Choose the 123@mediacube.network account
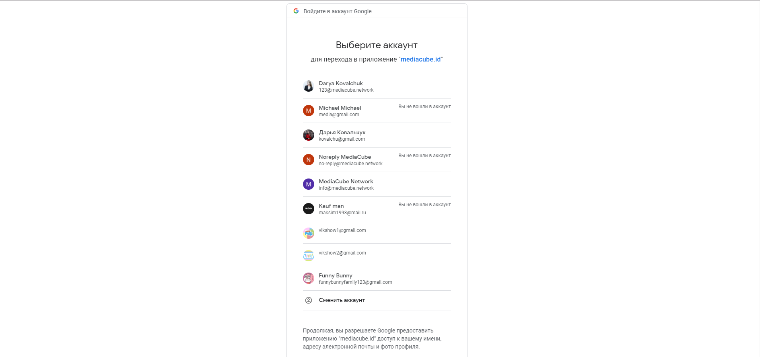The image size is (760, 357). tap(377, 86)
